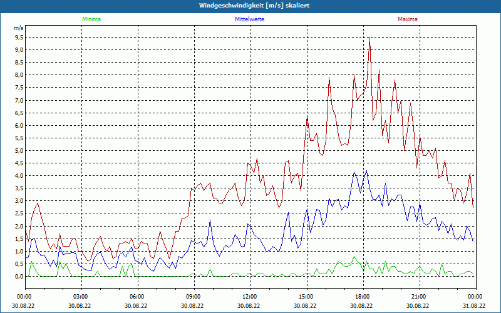Click the 5,0 y-axis value
The width and height of the screenshot is (501, 313).
pyautogui.click(x=19, y=150)
